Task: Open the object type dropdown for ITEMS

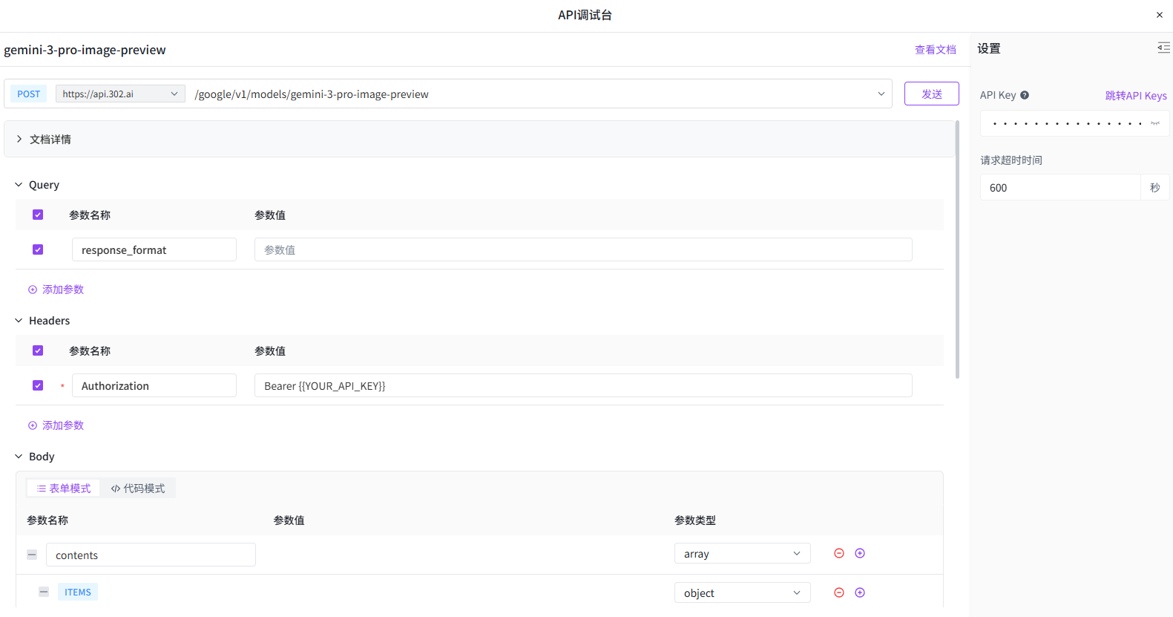Action: click(742, 592)
